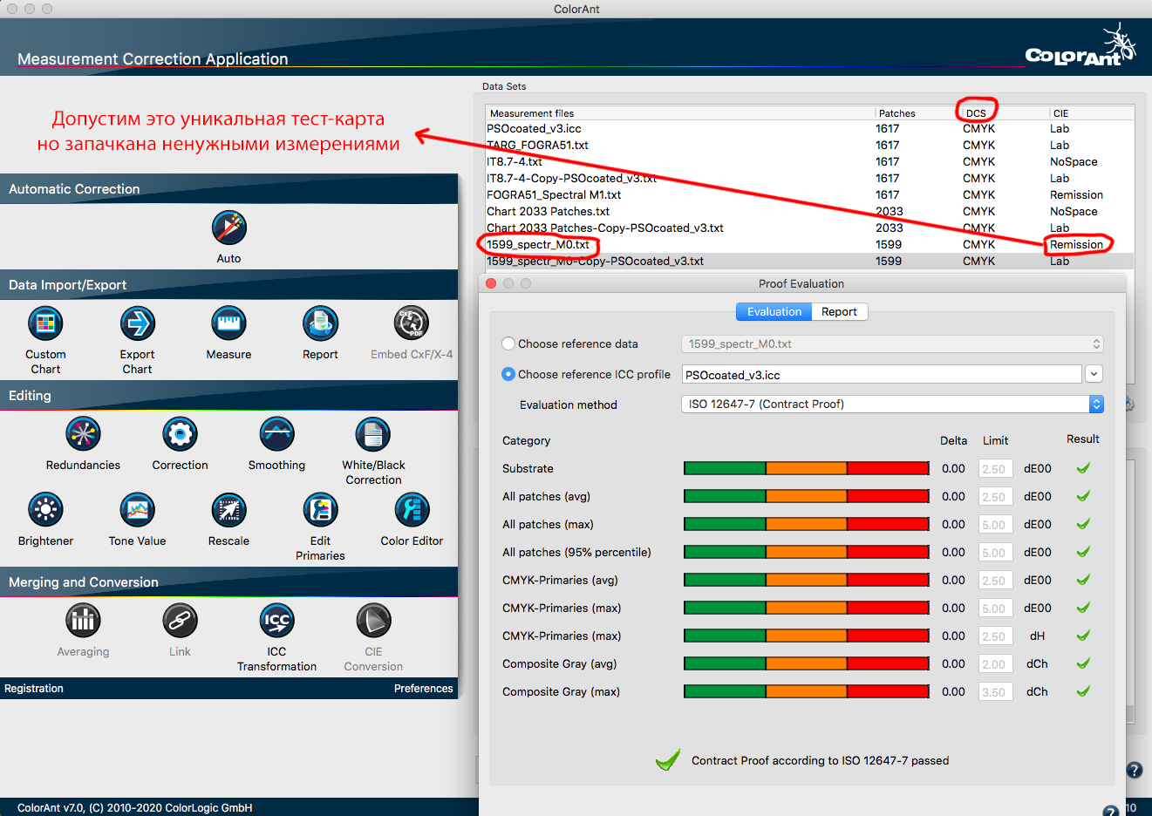Open Preferences in the bottom bar
Image resolution: width=1152 pixels, height=816 pixels.
pos(423,688)
